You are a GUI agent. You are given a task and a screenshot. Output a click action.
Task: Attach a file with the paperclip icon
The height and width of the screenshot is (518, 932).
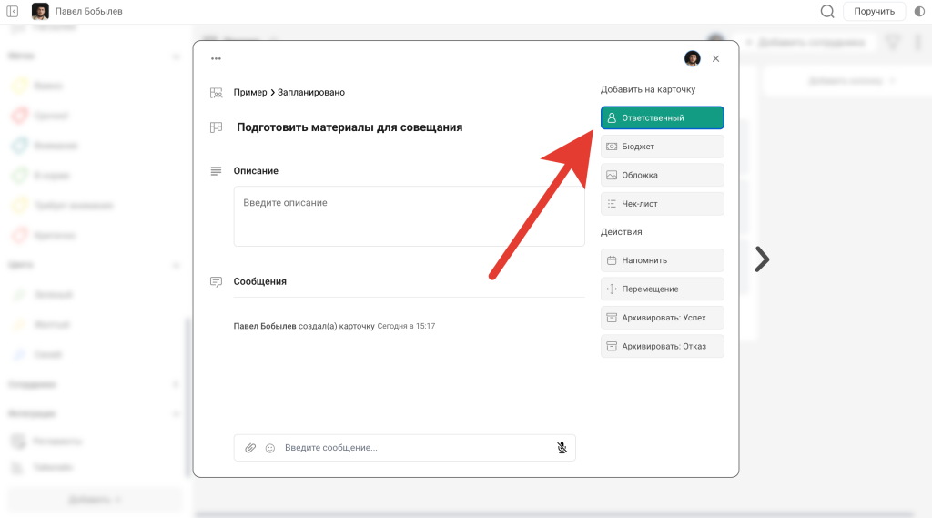coord(250,448)
